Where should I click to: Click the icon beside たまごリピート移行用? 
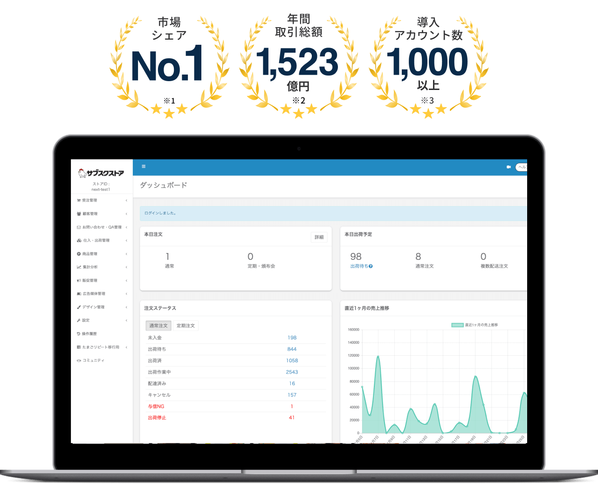(x=79, y=347)
